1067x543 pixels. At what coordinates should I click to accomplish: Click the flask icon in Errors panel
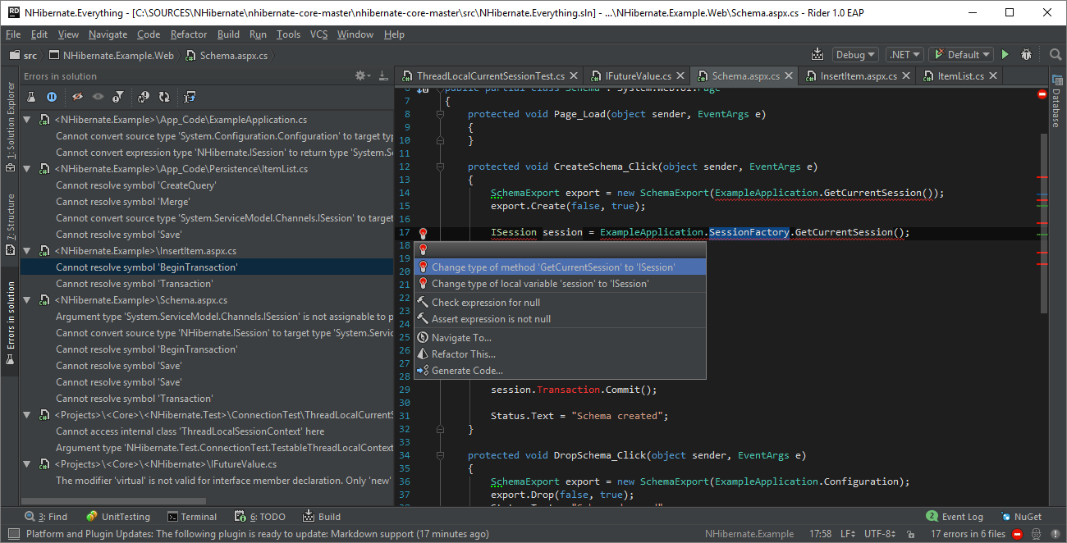pos(31,97)
